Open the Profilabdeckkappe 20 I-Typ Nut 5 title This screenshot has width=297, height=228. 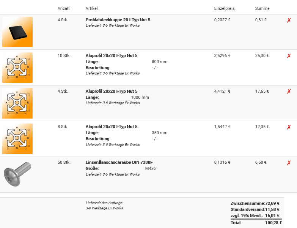click(118, 20)
